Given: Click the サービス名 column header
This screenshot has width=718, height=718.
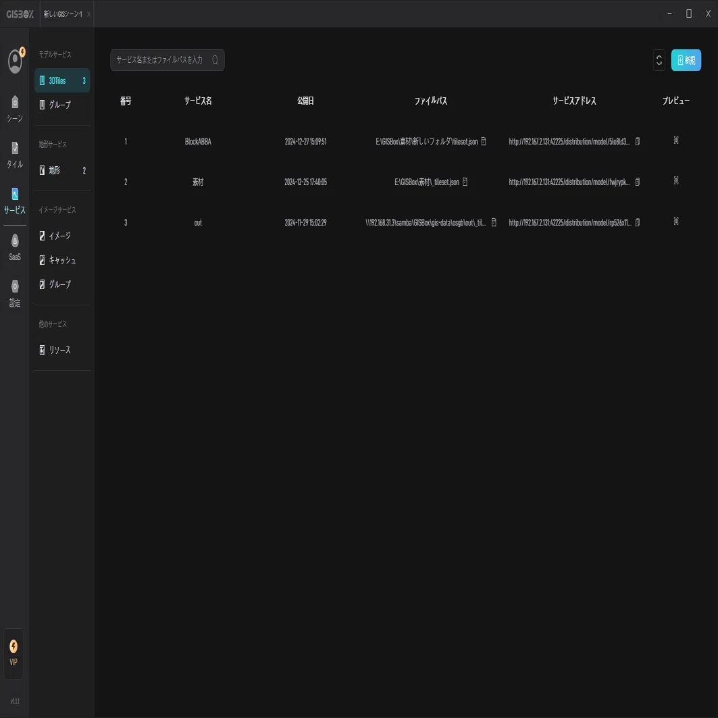Looking at the screenshot, I should 198,101.
